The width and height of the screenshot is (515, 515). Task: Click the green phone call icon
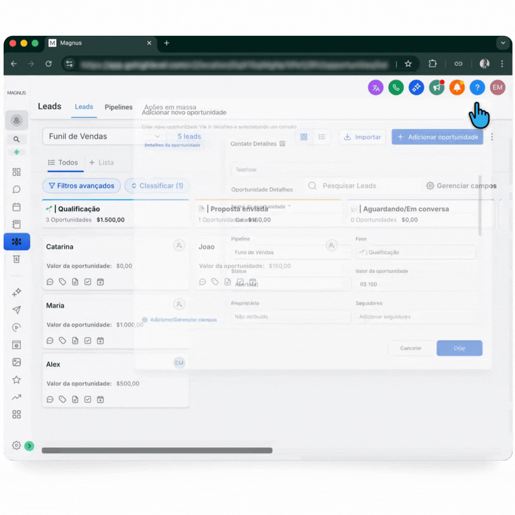point(396,88)
